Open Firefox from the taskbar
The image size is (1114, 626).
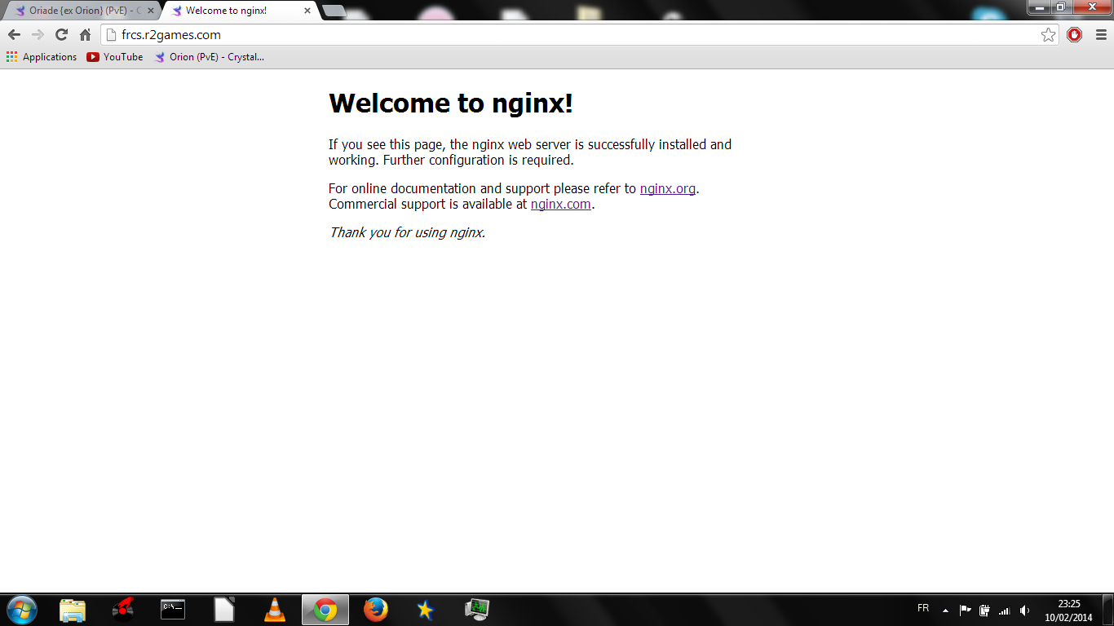(x=375, y=610)
